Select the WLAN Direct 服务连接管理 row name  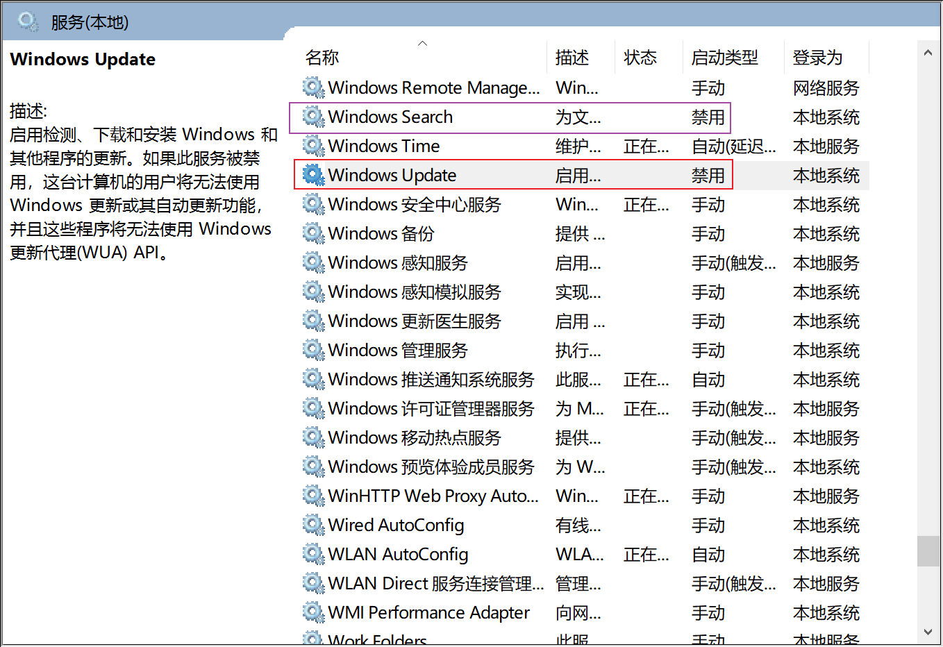pos(436,583)
